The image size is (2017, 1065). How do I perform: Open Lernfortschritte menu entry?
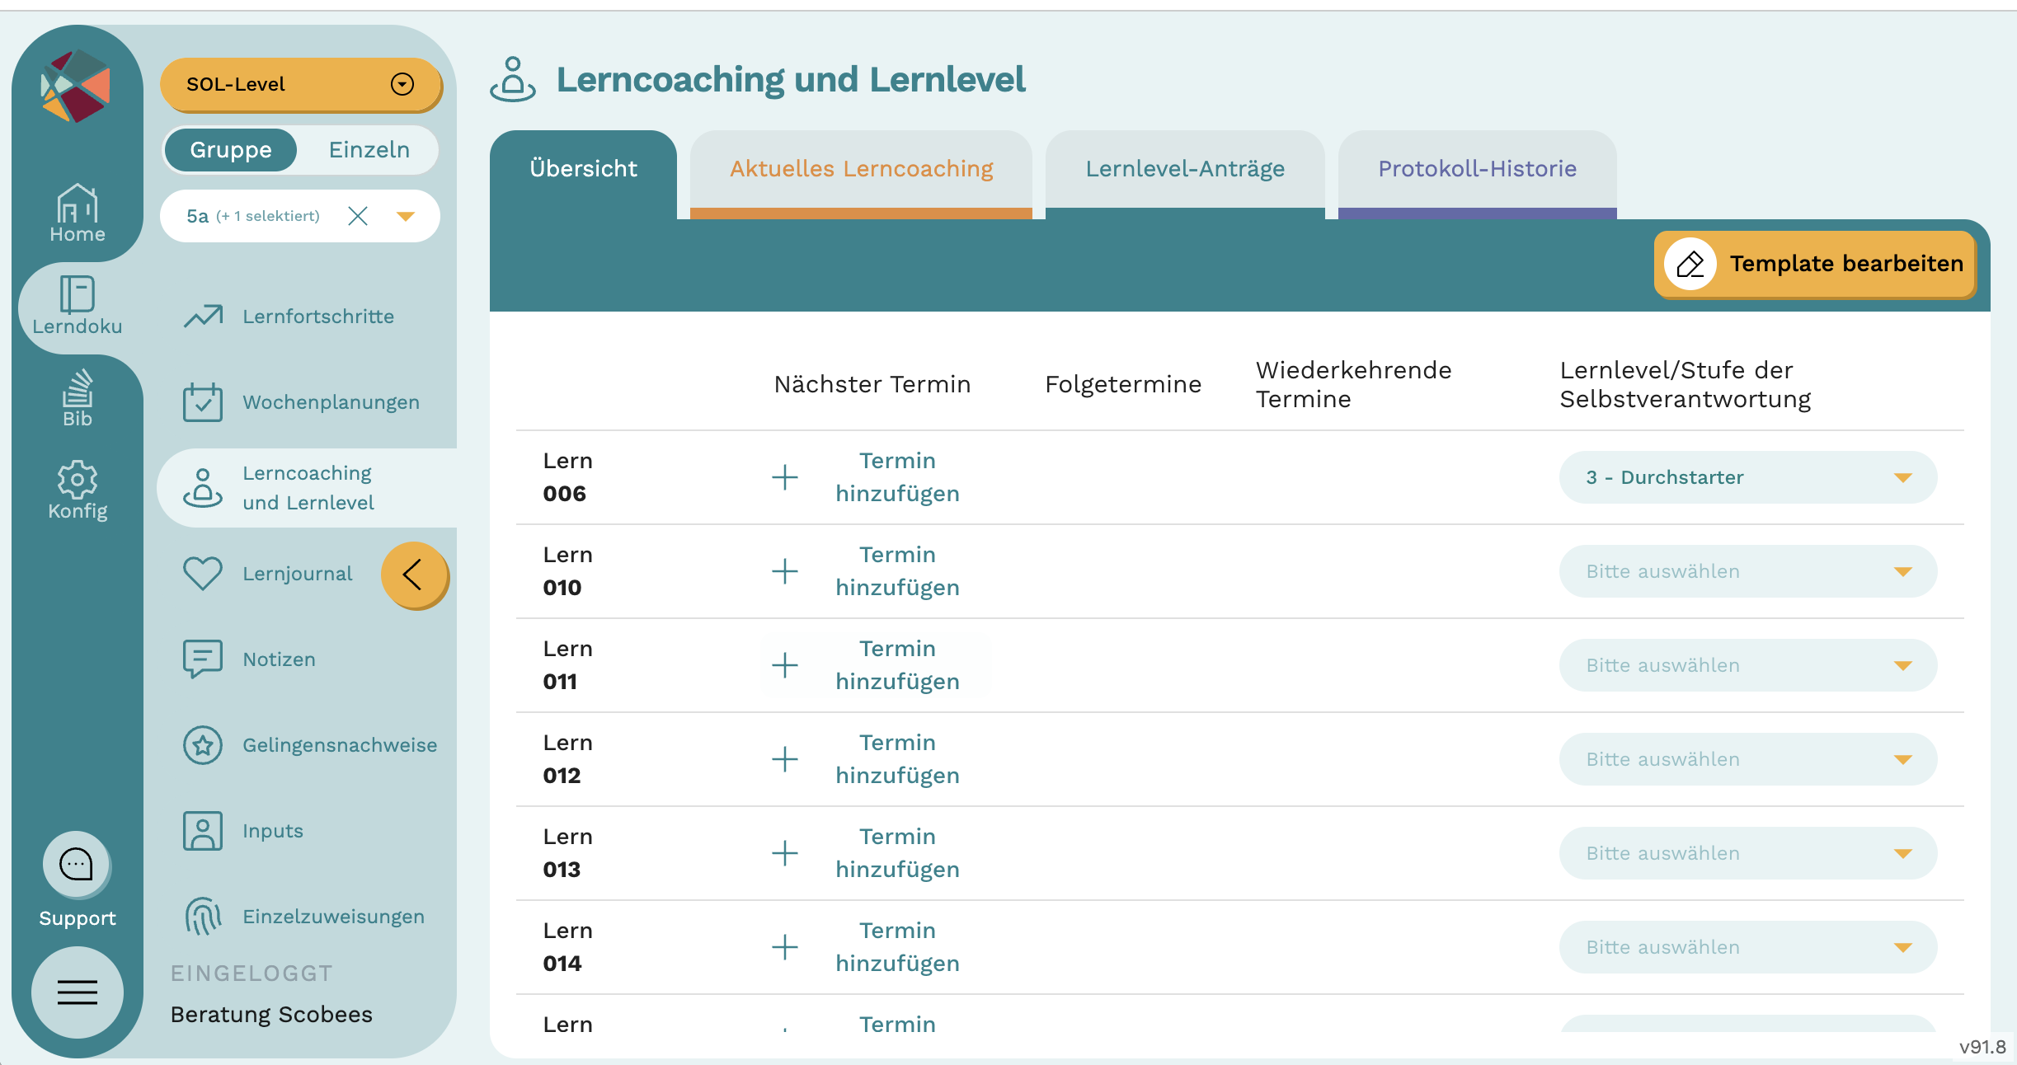point(307,317)
